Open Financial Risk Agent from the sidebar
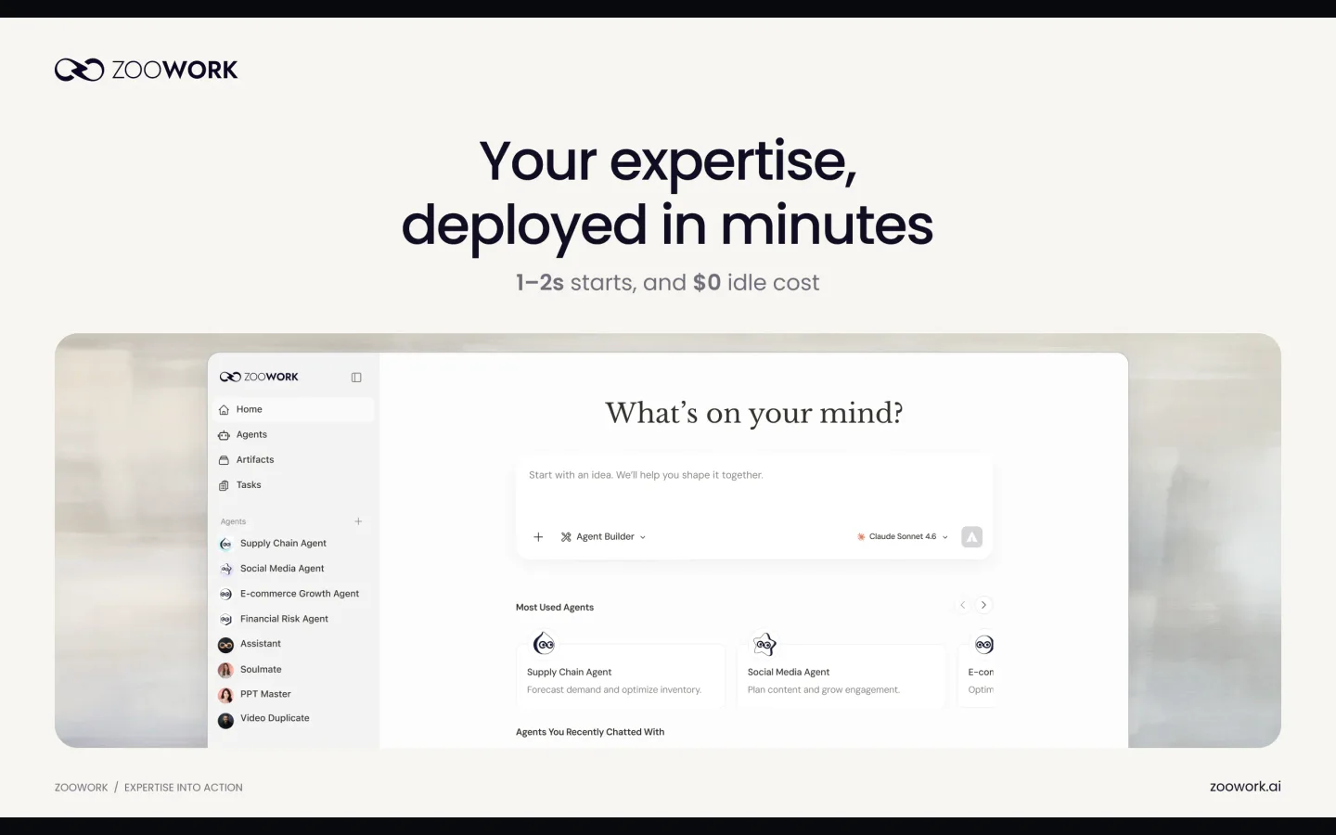The image size is (1336, 835). point(293,619)
